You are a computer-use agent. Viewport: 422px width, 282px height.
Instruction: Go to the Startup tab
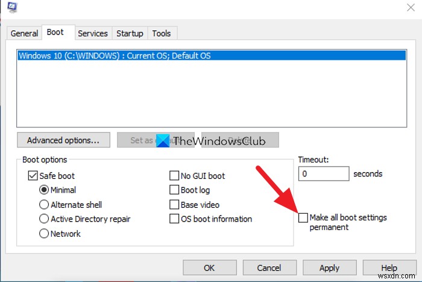point(130,33)
